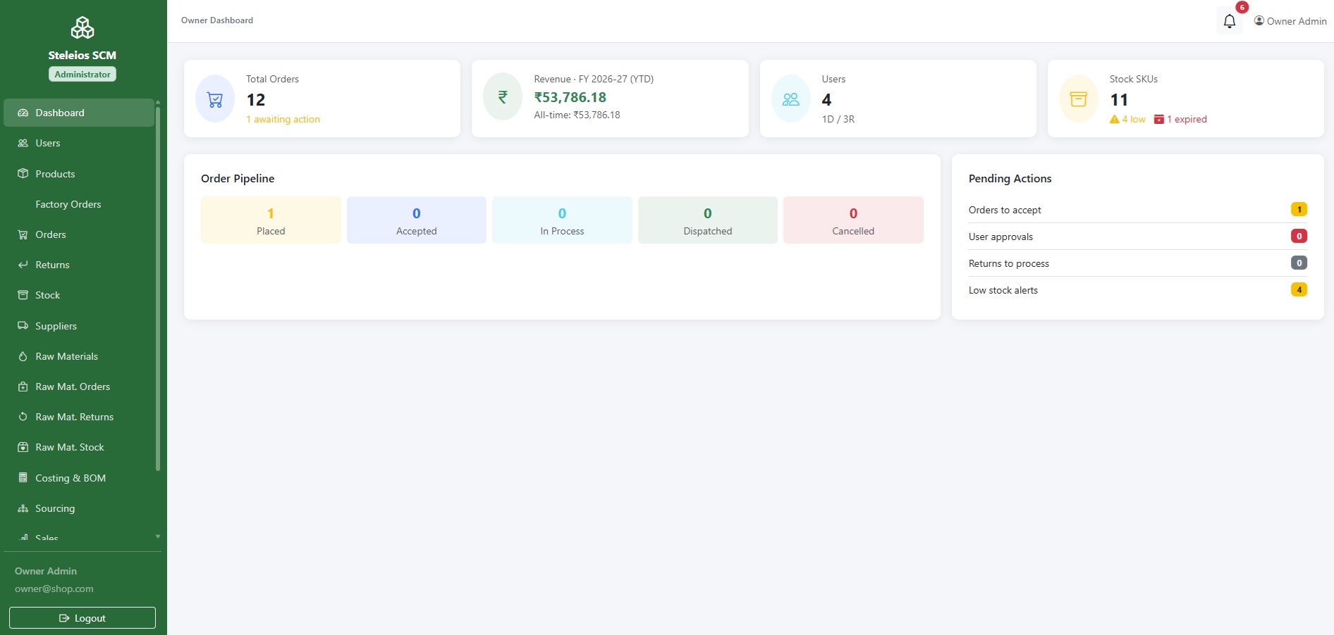The height and width of the screenshot is (635, 1334).
Task: Click the Total Orders cart icon
Action: [x=215, y=99]
